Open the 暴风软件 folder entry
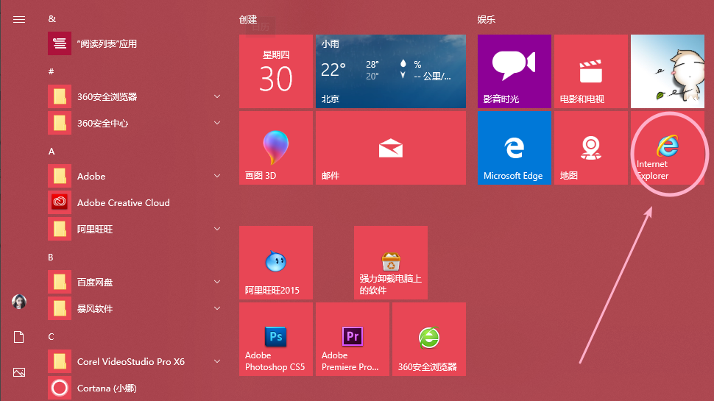714x401 pixels. click(137, 308)
